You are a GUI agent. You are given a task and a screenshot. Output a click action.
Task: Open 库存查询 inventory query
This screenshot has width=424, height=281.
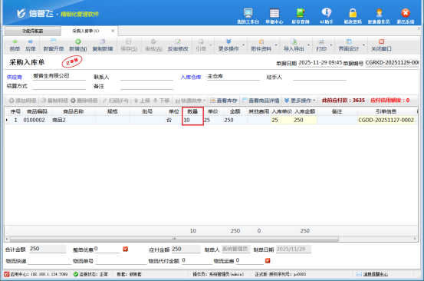click(300, 13)
